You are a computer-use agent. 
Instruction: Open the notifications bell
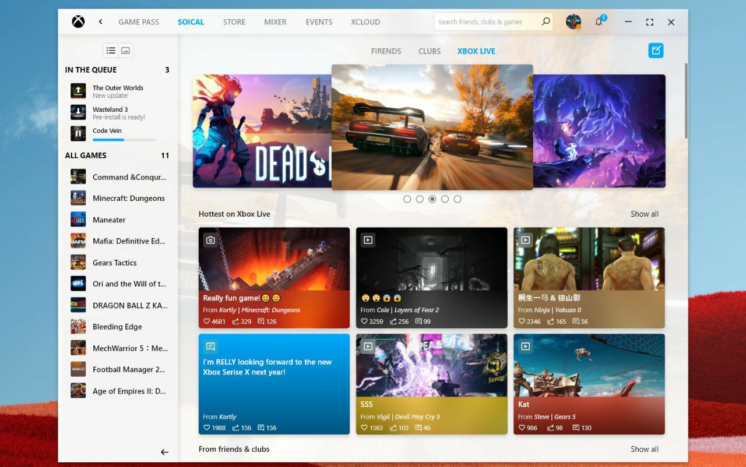pos(599,22)
